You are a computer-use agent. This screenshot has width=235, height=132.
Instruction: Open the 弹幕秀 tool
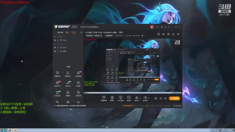[68, 94]
